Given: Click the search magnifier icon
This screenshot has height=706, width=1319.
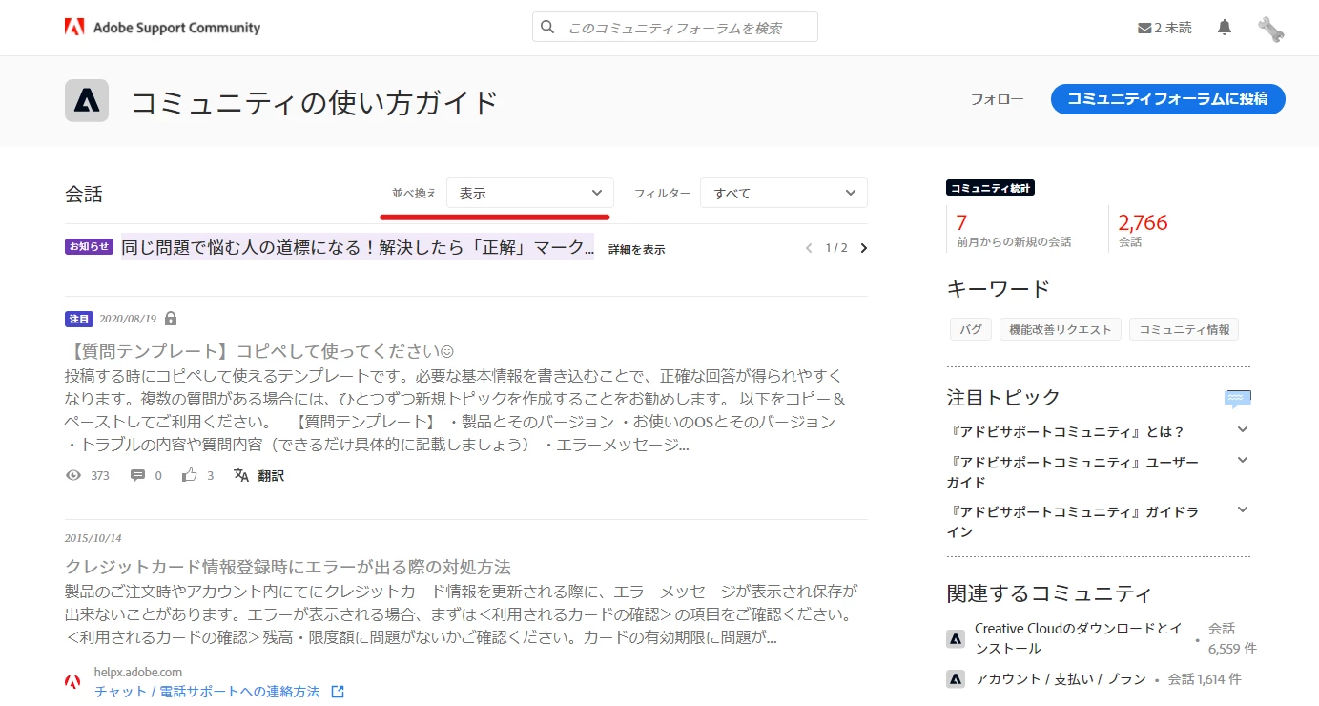Looking at the screenshot, I should click(x=547, y=28).
